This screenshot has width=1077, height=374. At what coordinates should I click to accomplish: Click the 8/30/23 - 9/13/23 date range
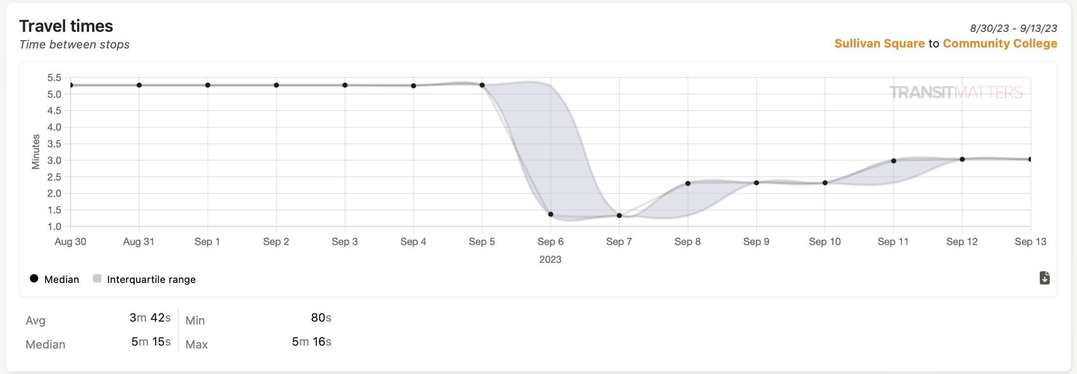pos(1013,28)
